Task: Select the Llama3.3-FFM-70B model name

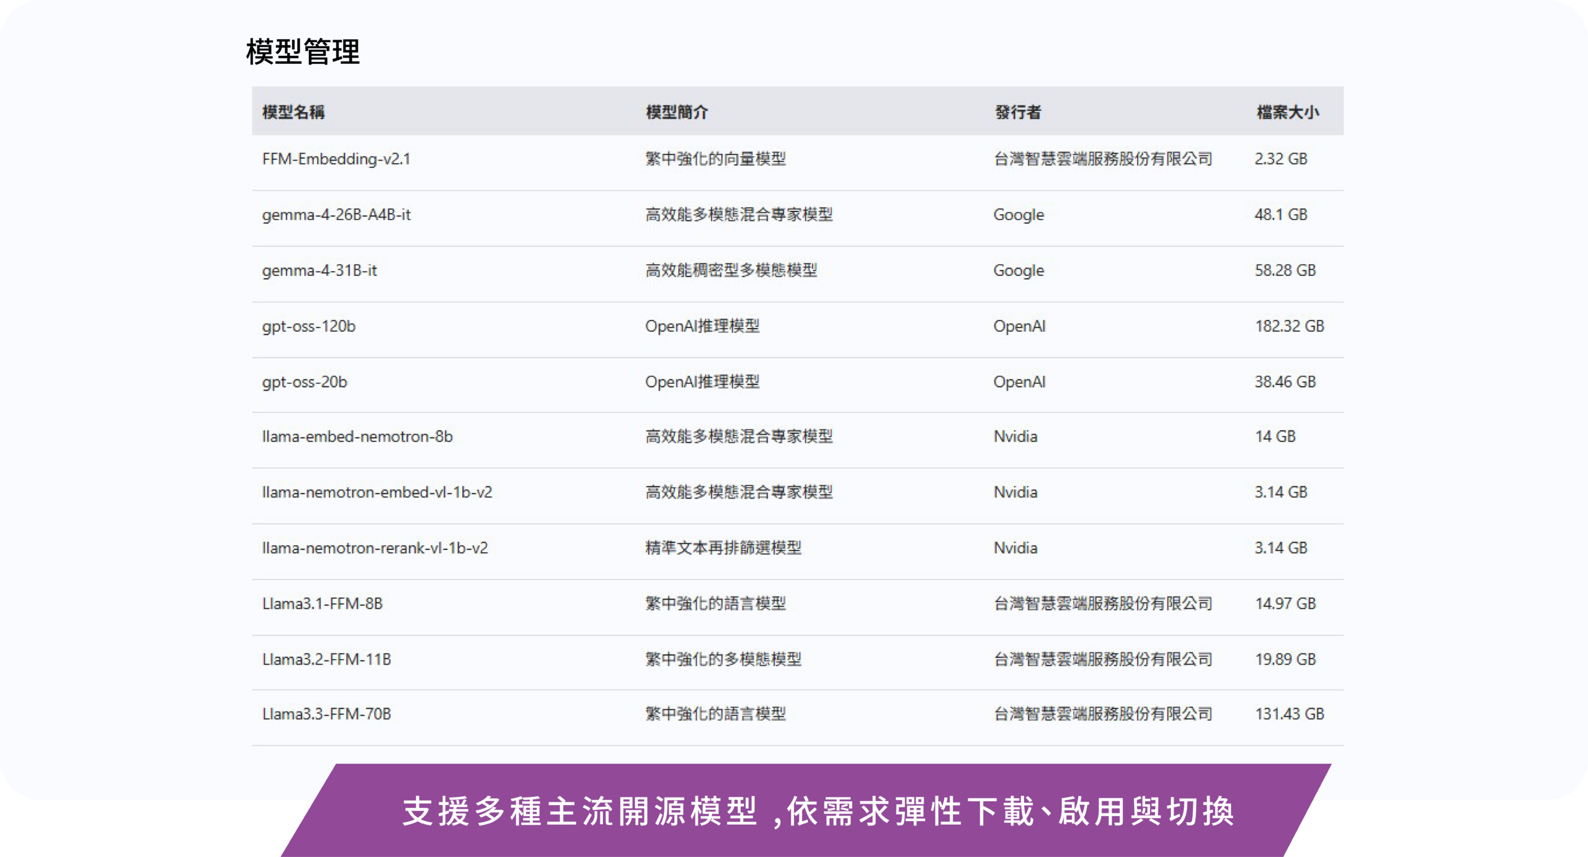Action: coord(327,714)
